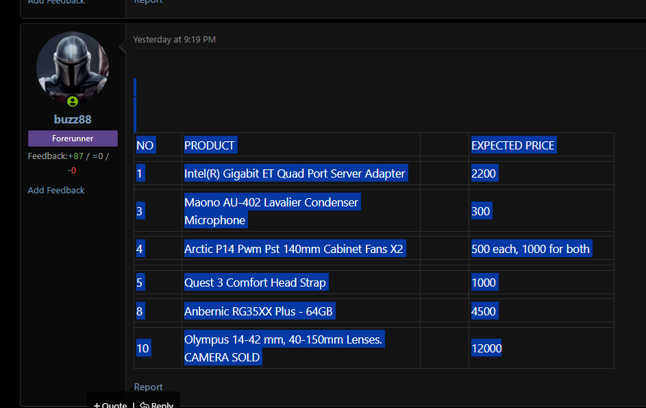Click the -0 negative feedback count

[72, 170]
